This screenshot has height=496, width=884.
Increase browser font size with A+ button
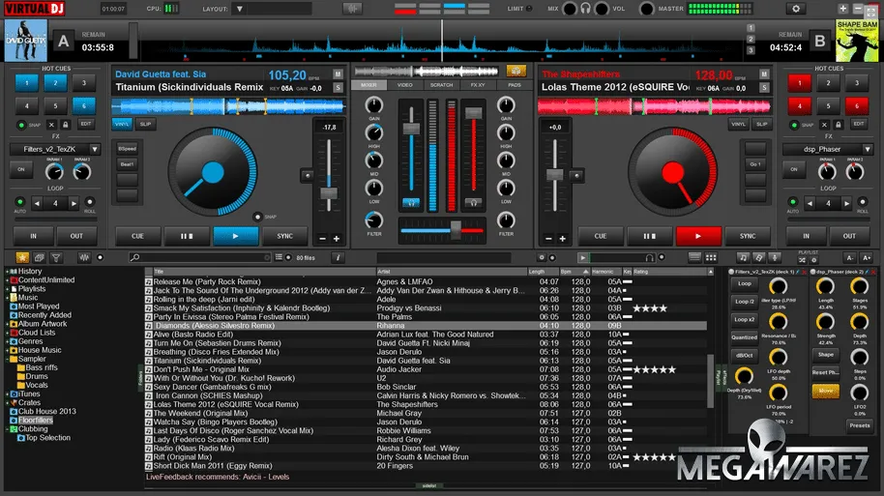coord(867,257)
